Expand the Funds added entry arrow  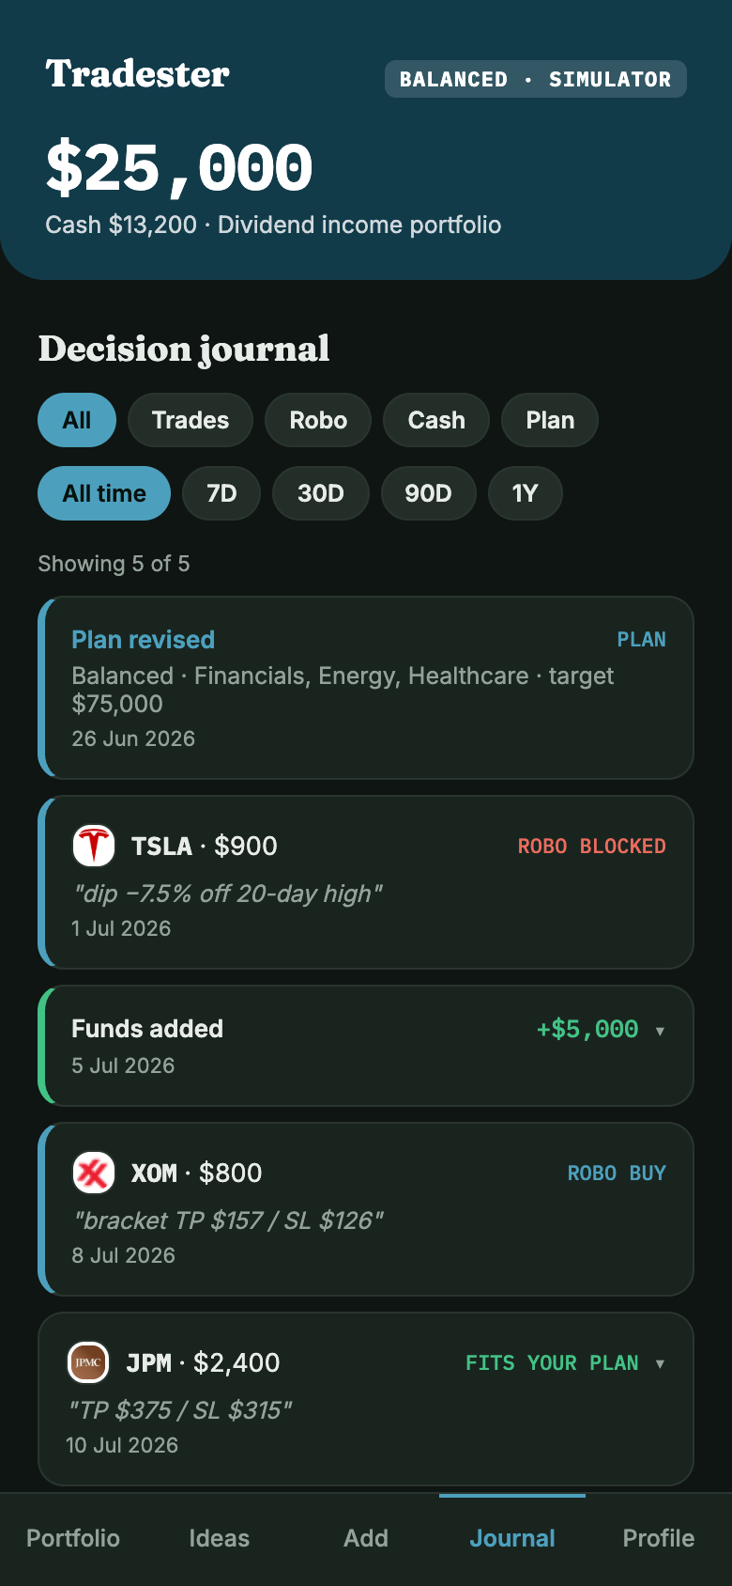tap(660, 1031)
